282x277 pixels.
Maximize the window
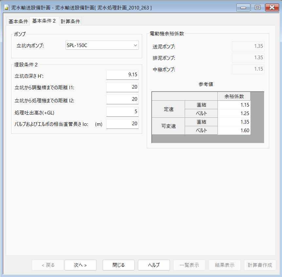[x=257, y=8]
